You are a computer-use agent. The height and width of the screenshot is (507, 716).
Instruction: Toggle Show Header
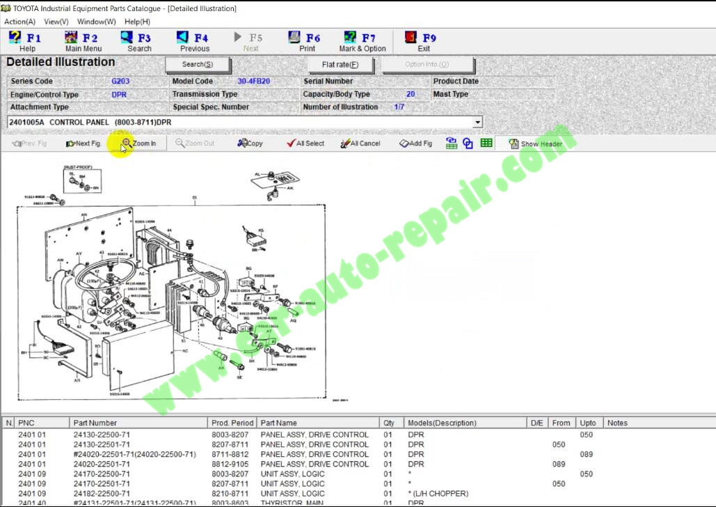[x=535, y=143]
